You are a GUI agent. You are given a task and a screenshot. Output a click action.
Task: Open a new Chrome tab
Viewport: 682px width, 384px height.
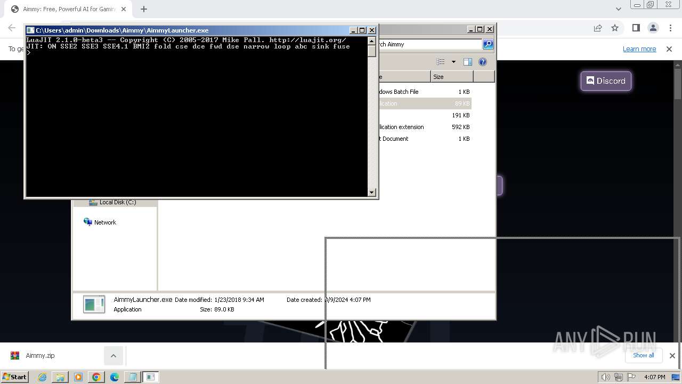point(143,9)
